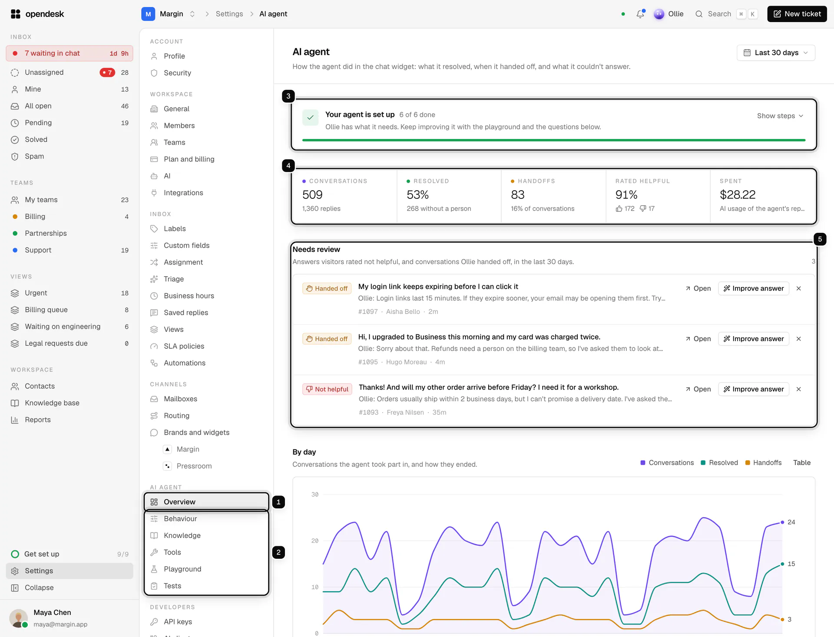Click the API keys key icon
The height and width of the screenshot is (637, 834).
[x=154, y=622]
